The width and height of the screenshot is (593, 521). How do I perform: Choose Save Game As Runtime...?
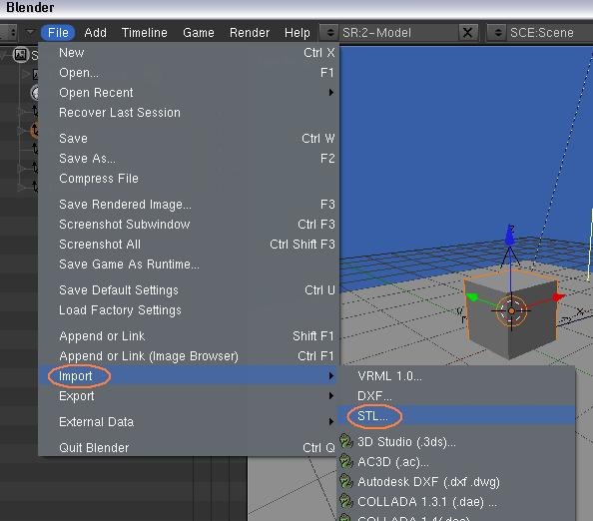189,264
